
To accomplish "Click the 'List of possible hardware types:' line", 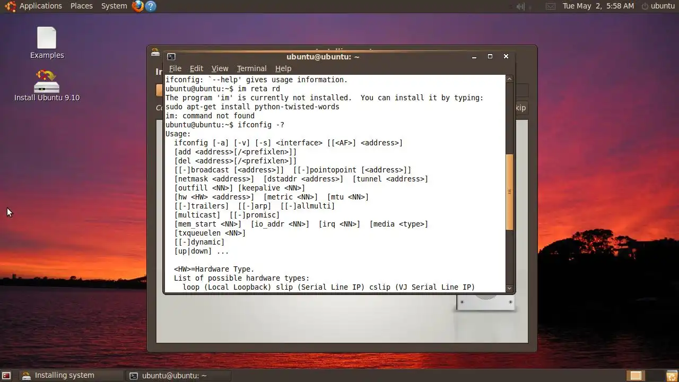I will [x=242, y=278].
